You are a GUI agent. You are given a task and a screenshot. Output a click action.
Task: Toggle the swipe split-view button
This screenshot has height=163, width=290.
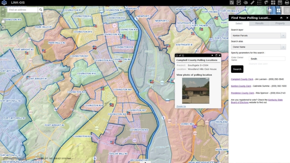(287, 10)
